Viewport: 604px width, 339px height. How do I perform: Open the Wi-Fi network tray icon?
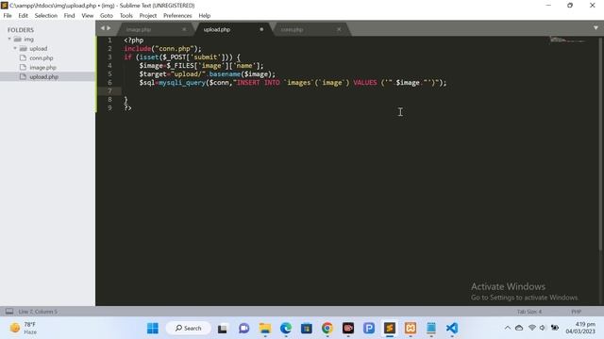click(532, 328)
